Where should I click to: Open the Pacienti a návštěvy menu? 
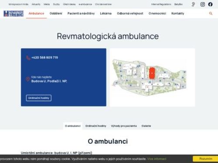pyautogui.click(x=81, y=13)
